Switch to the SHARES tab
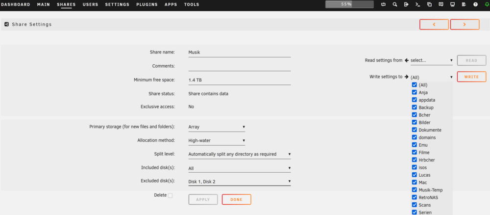The width and height of the screenshot is (490, 215). (66, 4)
